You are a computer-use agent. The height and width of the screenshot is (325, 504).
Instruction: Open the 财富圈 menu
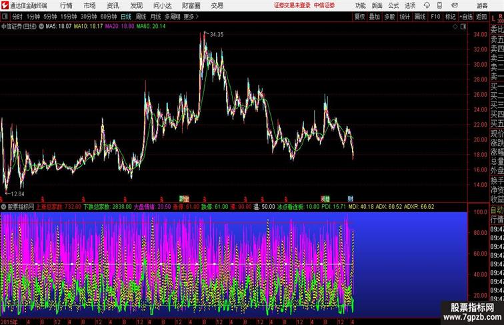(x=191, y=5)
